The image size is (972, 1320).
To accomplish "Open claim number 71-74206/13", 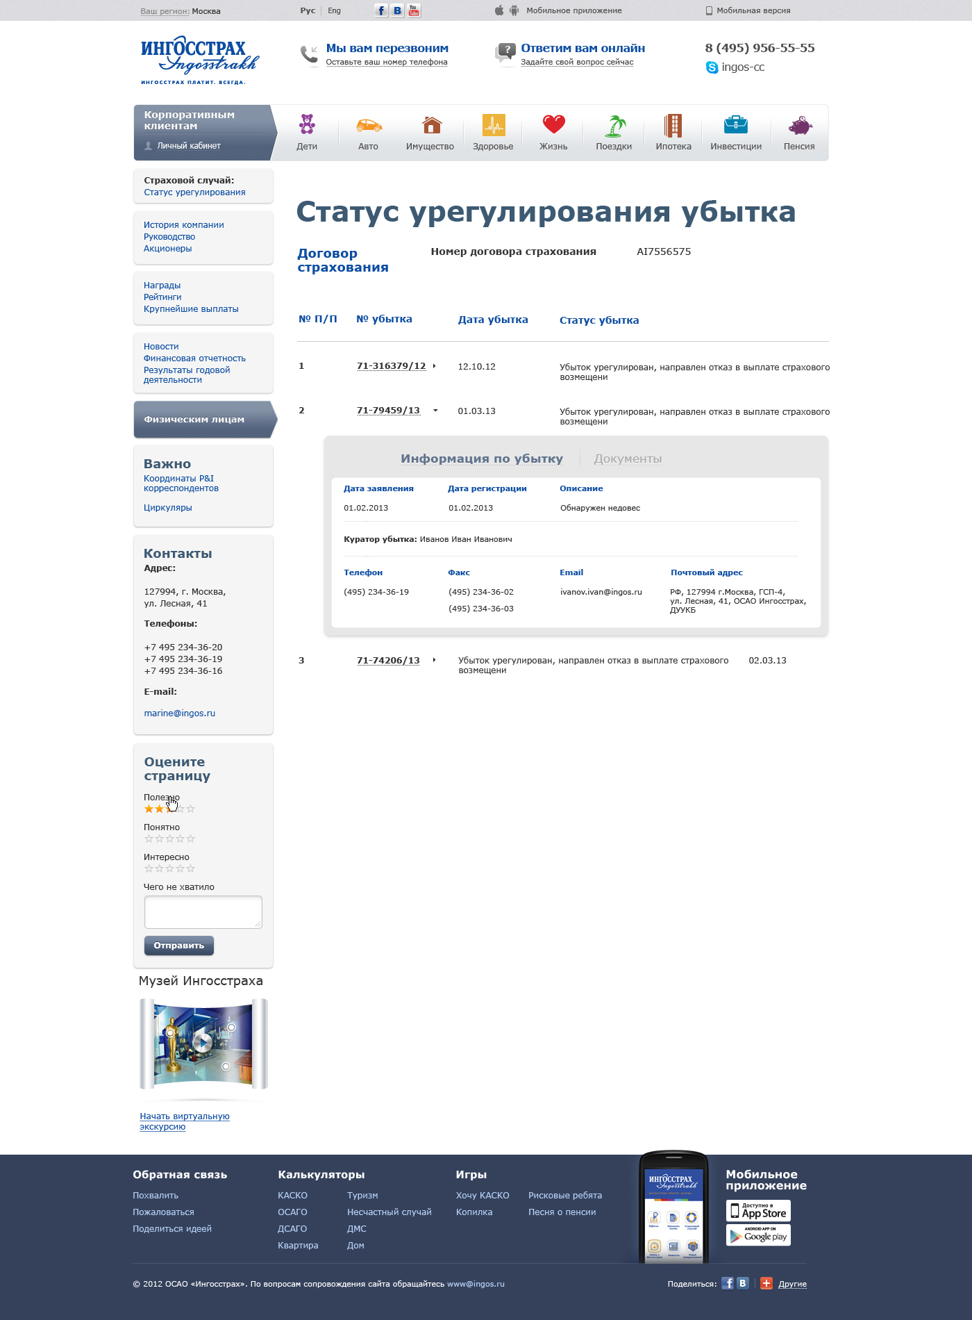I will (389, 661).
